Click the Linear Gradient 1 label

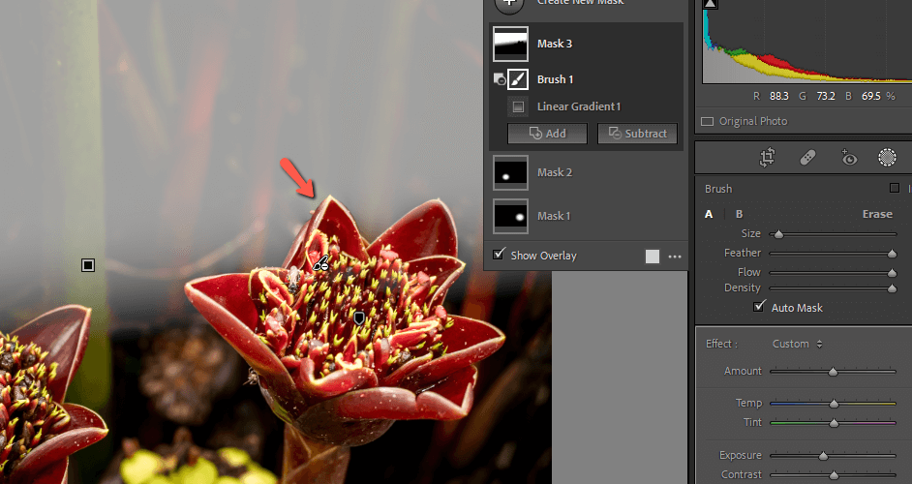(x=579, y=106)
